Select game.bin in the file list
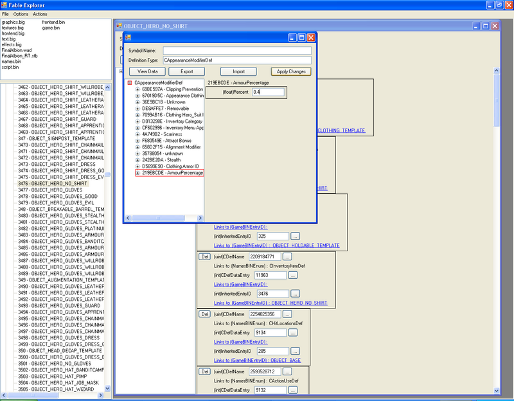This screenshot has height=401, width=514. tap(51, 28)
